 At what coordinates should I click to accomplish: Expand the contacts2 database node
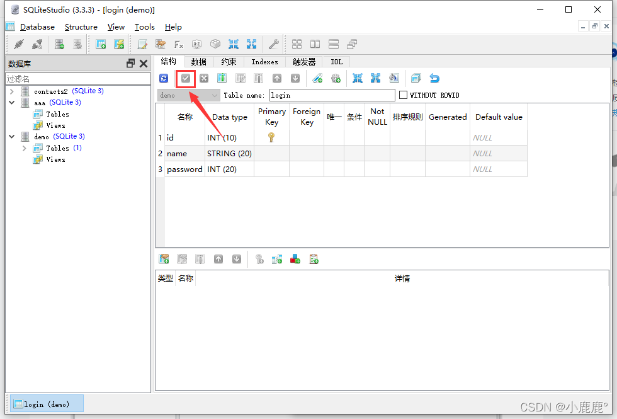[12, 91]
